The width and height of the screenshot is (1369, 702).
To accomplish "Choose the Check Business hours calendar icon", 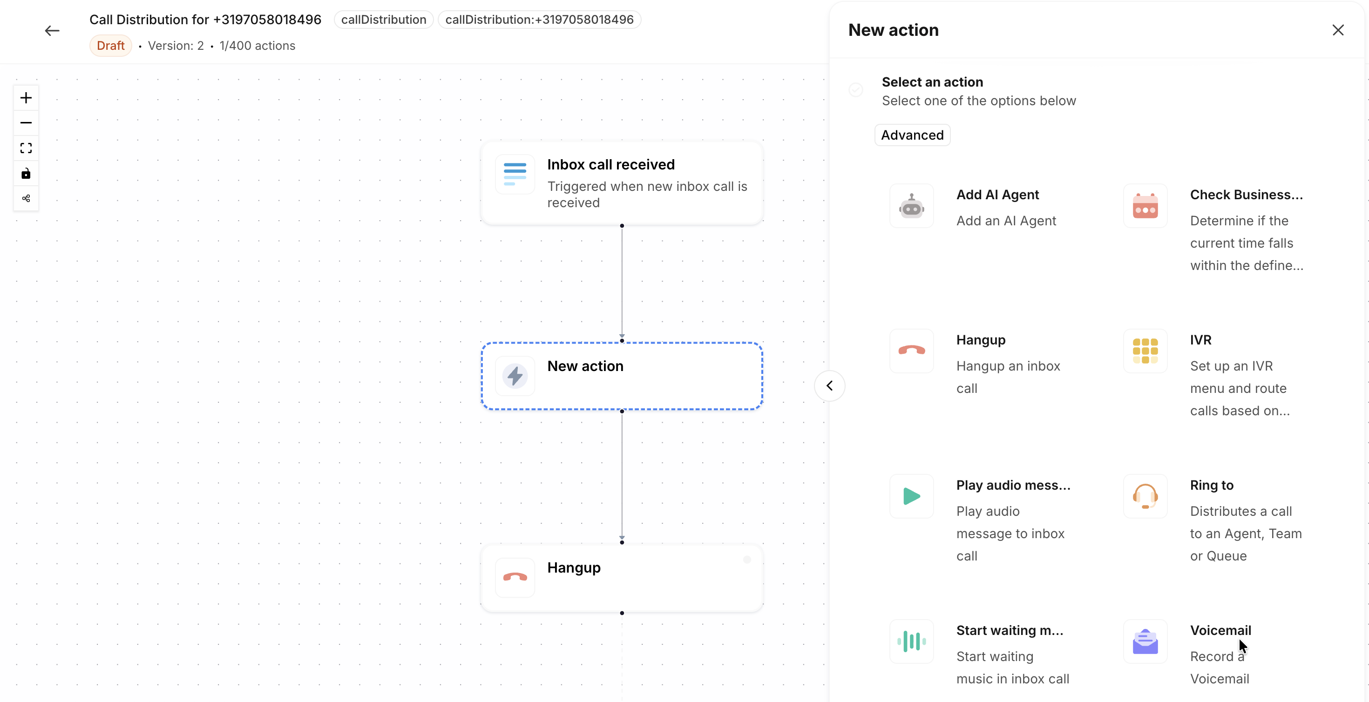I will (x=1145, y=206).
